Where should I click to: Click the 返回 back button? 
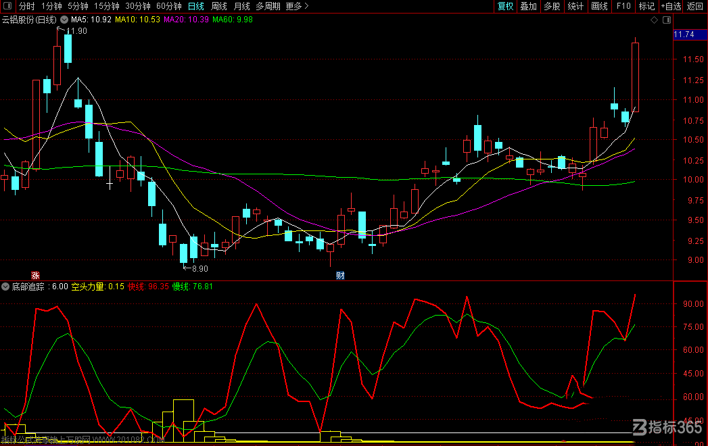695,6
